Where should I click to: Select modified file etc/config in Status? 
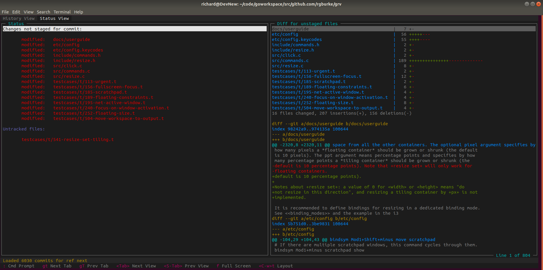50,45
